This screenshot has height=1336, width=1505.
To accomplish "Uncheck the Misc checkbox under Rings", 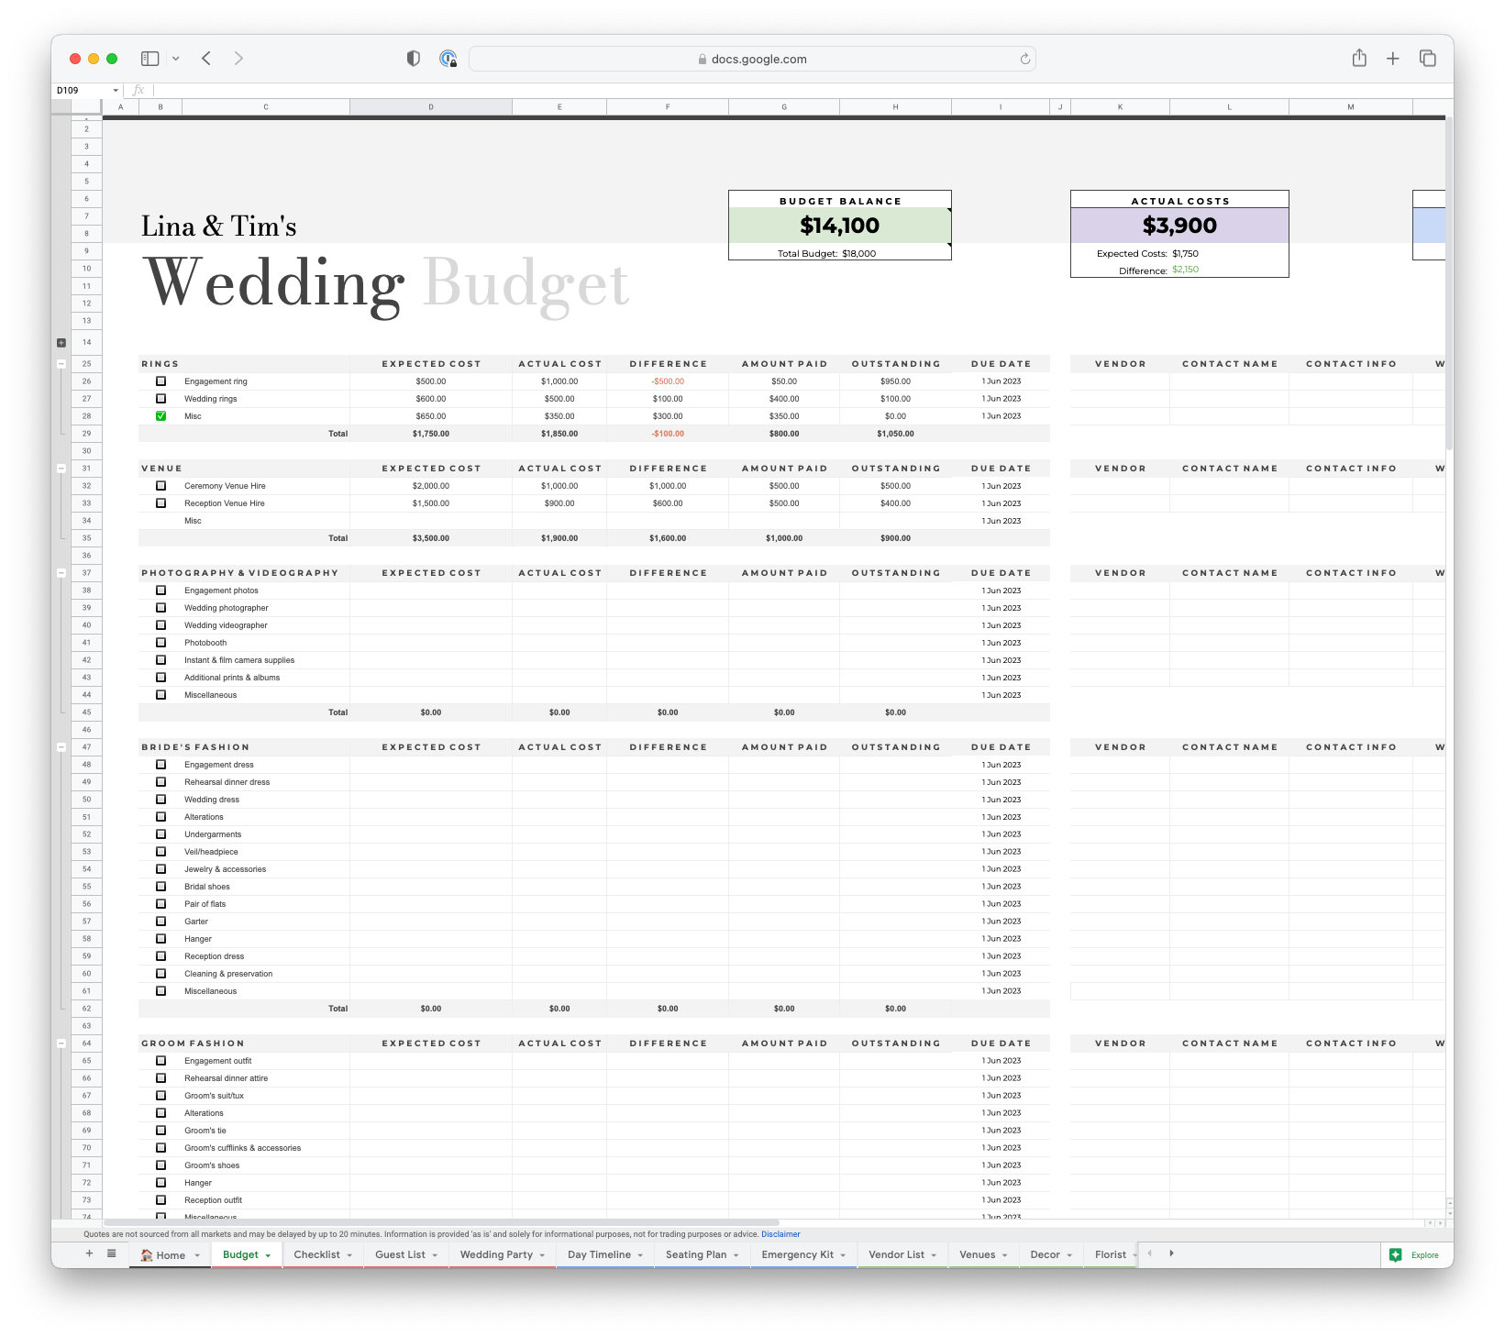I will [x=160, y=415].
